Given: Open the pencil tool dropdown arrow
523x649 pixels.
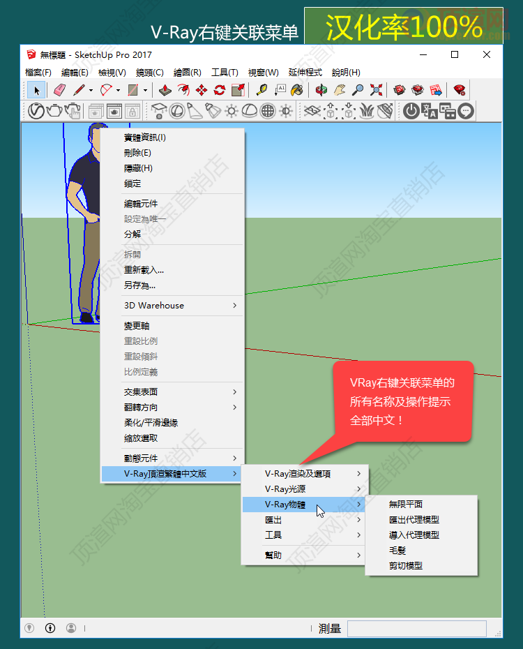Looking at the screenshot, I should point(91,90).
